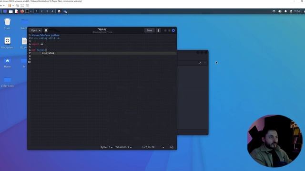Open the Home folder desktop icon
The height and width of the screenshot is (171, 305).
(x=7, y=63)
